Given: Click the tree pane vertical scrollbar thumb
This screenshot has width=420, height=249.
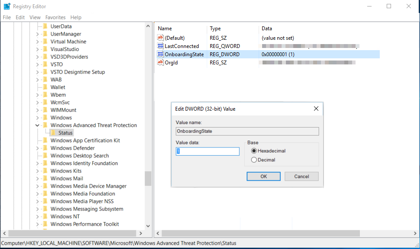Looking at the screenshot, I should [148, 178].
